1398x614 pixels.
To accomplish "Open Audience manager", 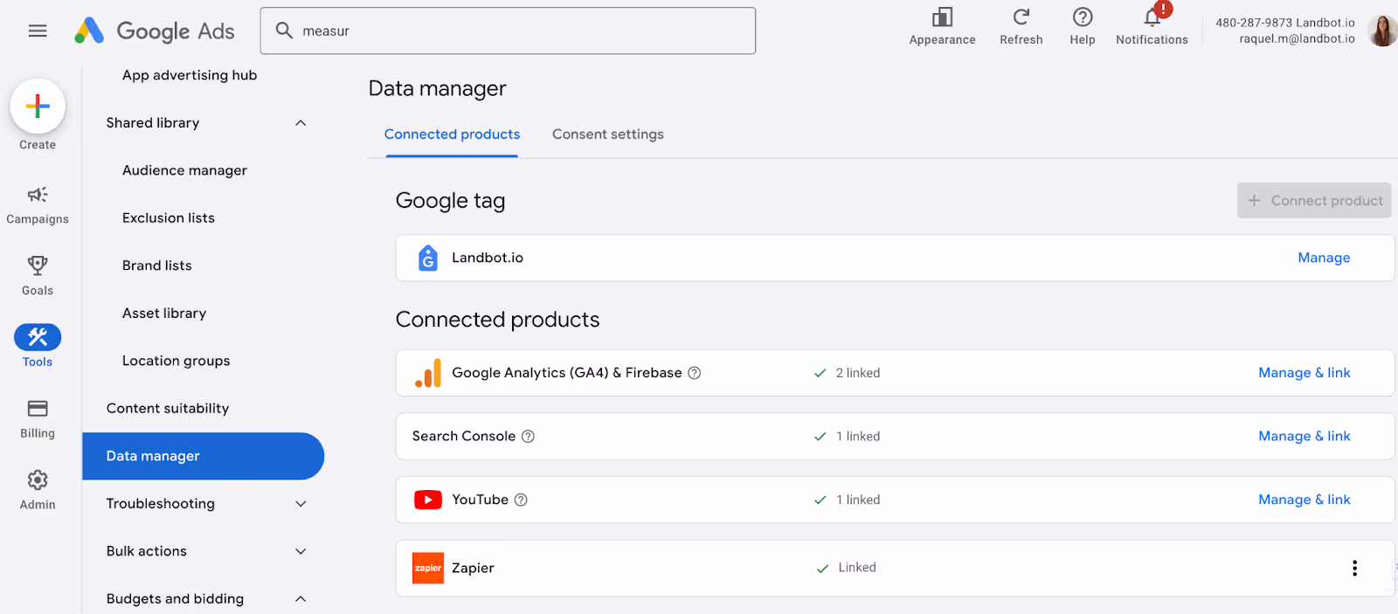I will click(x=184, y=170).
